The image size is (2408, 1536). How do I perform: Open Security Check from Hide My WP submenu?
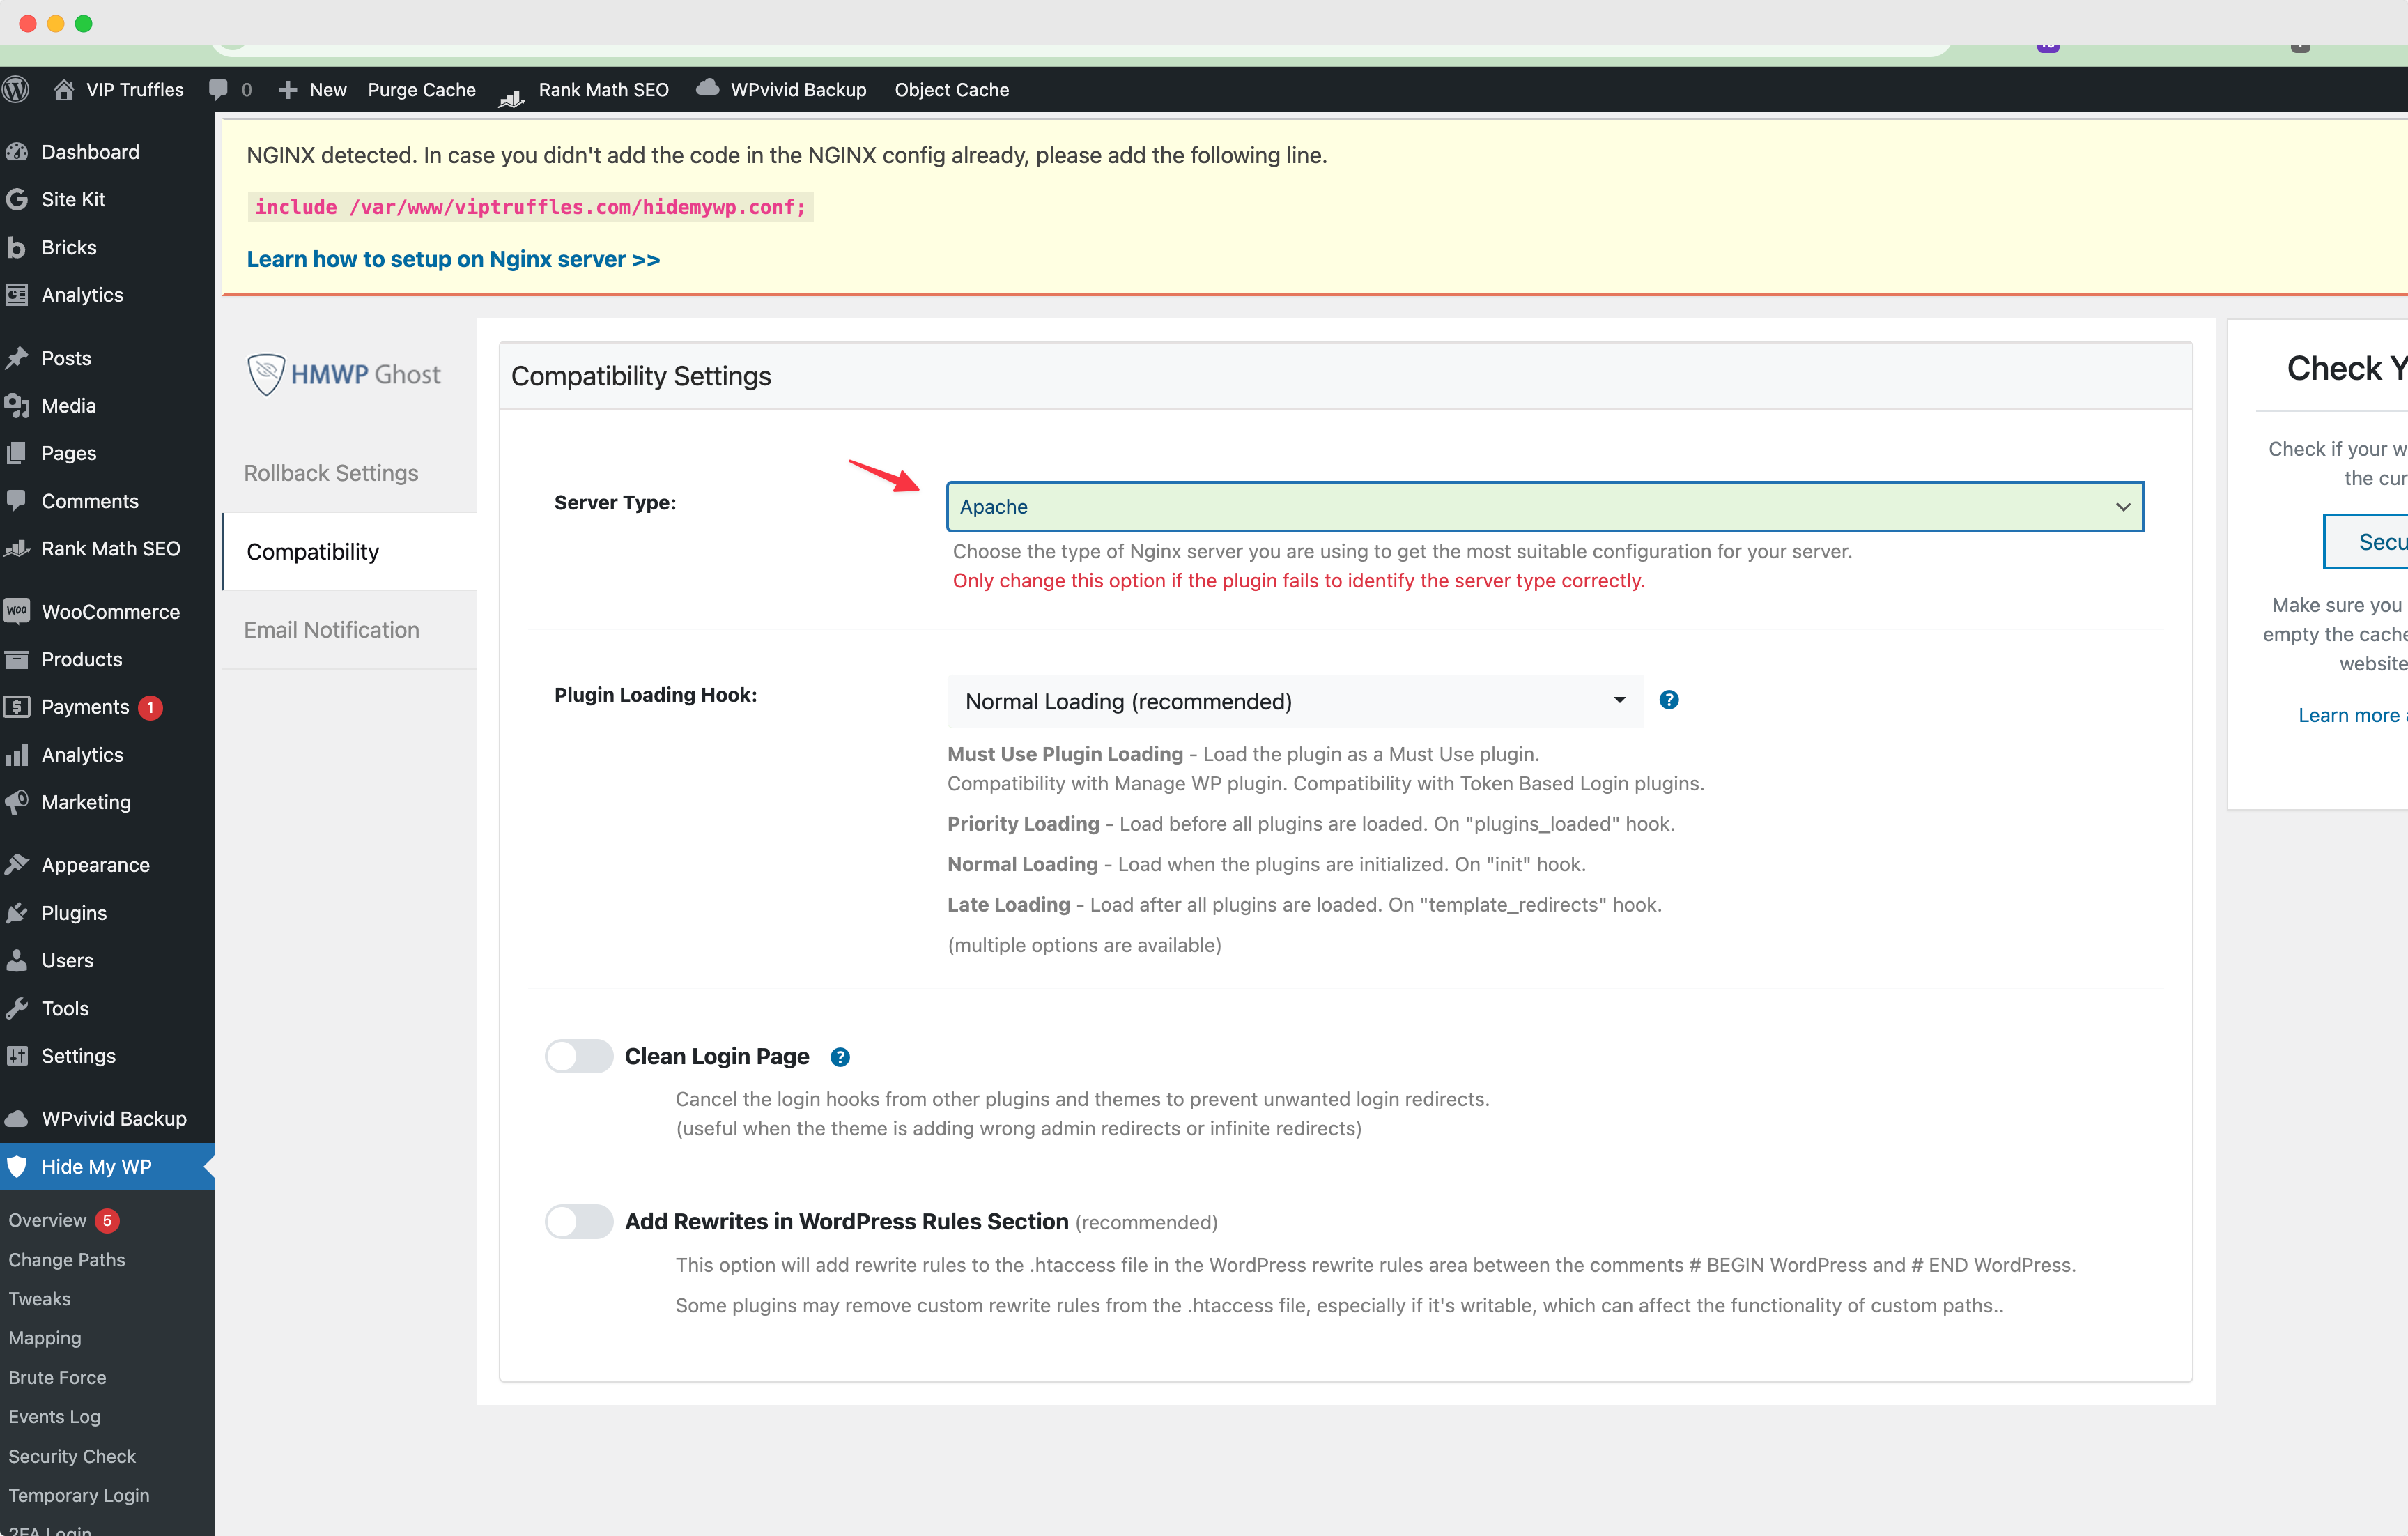point(71,1456)
